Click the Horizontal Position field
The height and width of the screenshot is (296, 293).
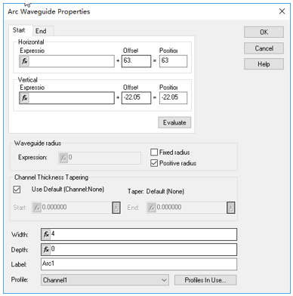[x=173, y=61]
